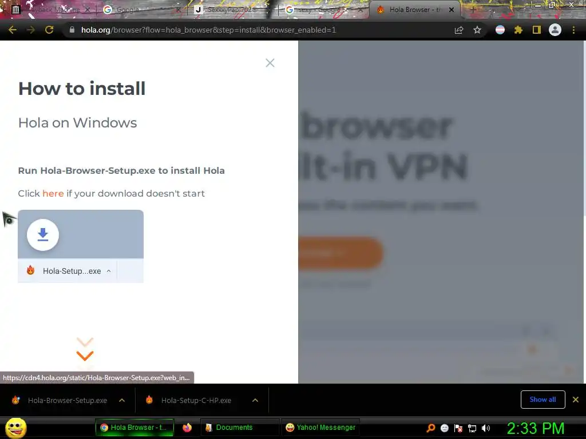The width and height of the screenshot is (586, 439).
Task: Dismiss the downloads bar with X
Action: coord(576,400)
